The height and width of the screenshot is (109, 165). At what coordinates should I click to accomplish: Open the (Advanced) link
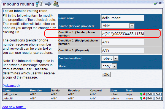[11, 86]
